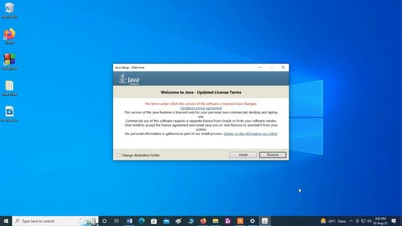Open the weather widget showing 28°C Haze
This screenshot has width=402, height=226.
[x=333, y=221]
